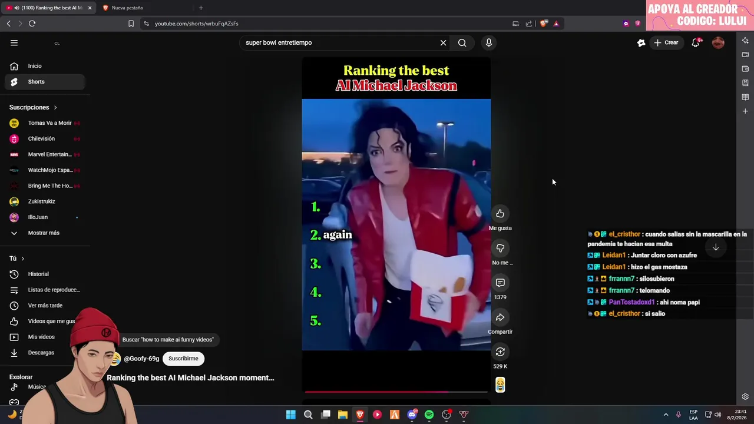Open the IlloJuan subscription
This screenshot has height=424, width=754.
pos(45,217)
